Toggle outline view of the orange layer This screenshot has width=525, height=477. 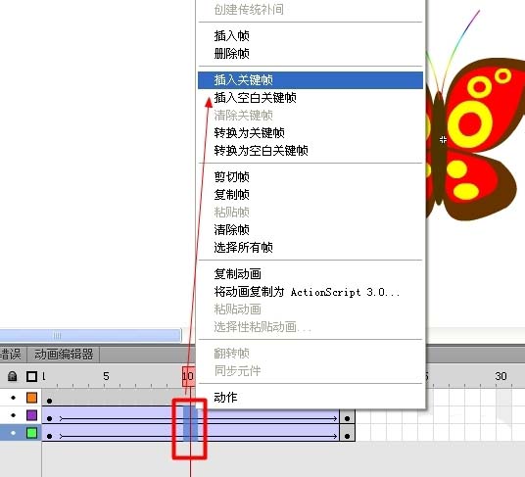pos(31,398)
